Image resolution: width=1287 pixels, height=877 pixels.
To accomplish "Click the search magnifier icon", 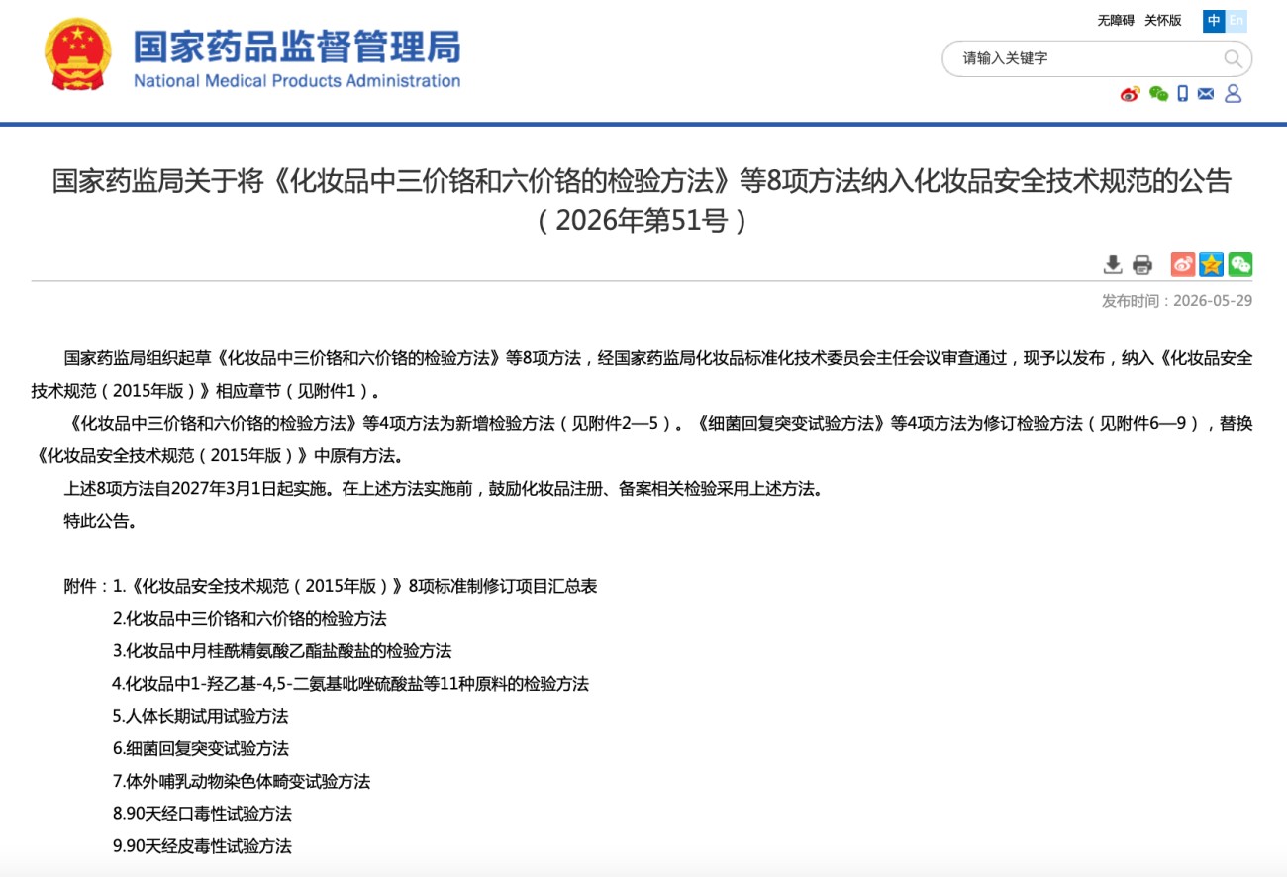I will [x=1233, y=58].
